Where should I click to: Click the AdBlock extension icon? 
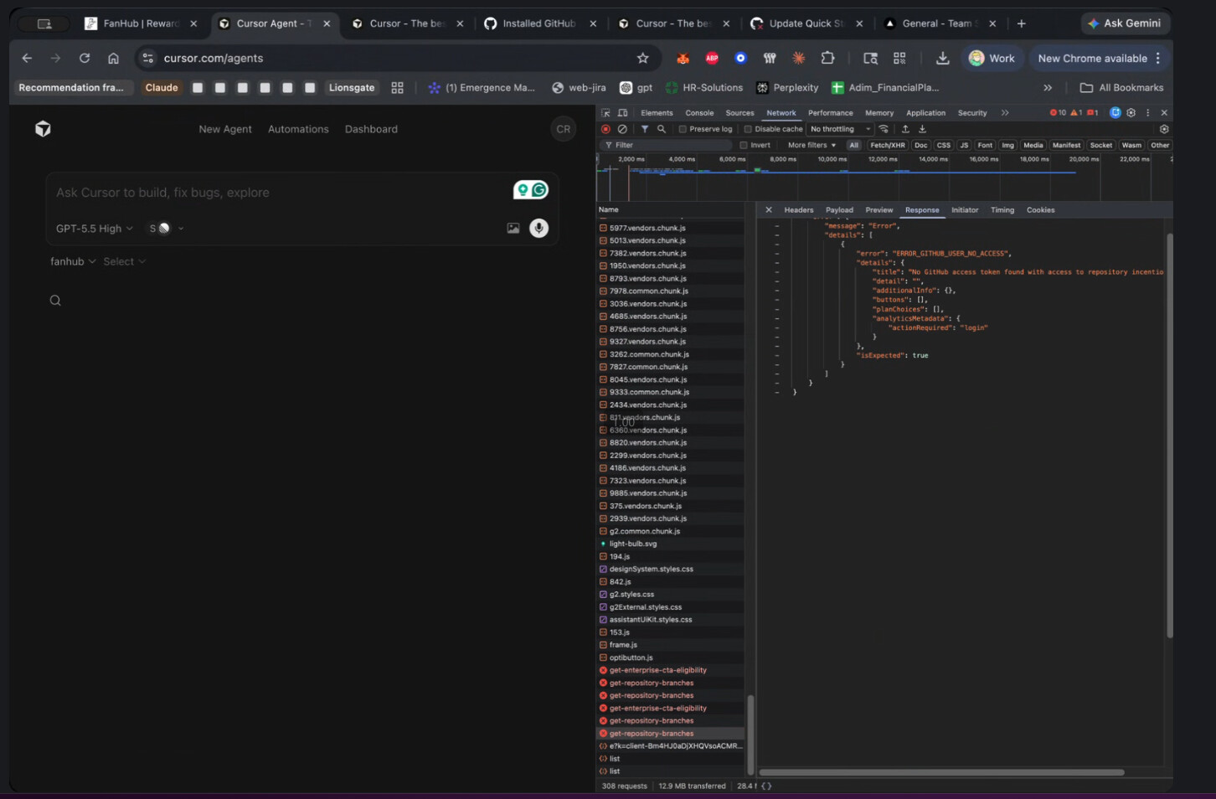tap(712, 58)
